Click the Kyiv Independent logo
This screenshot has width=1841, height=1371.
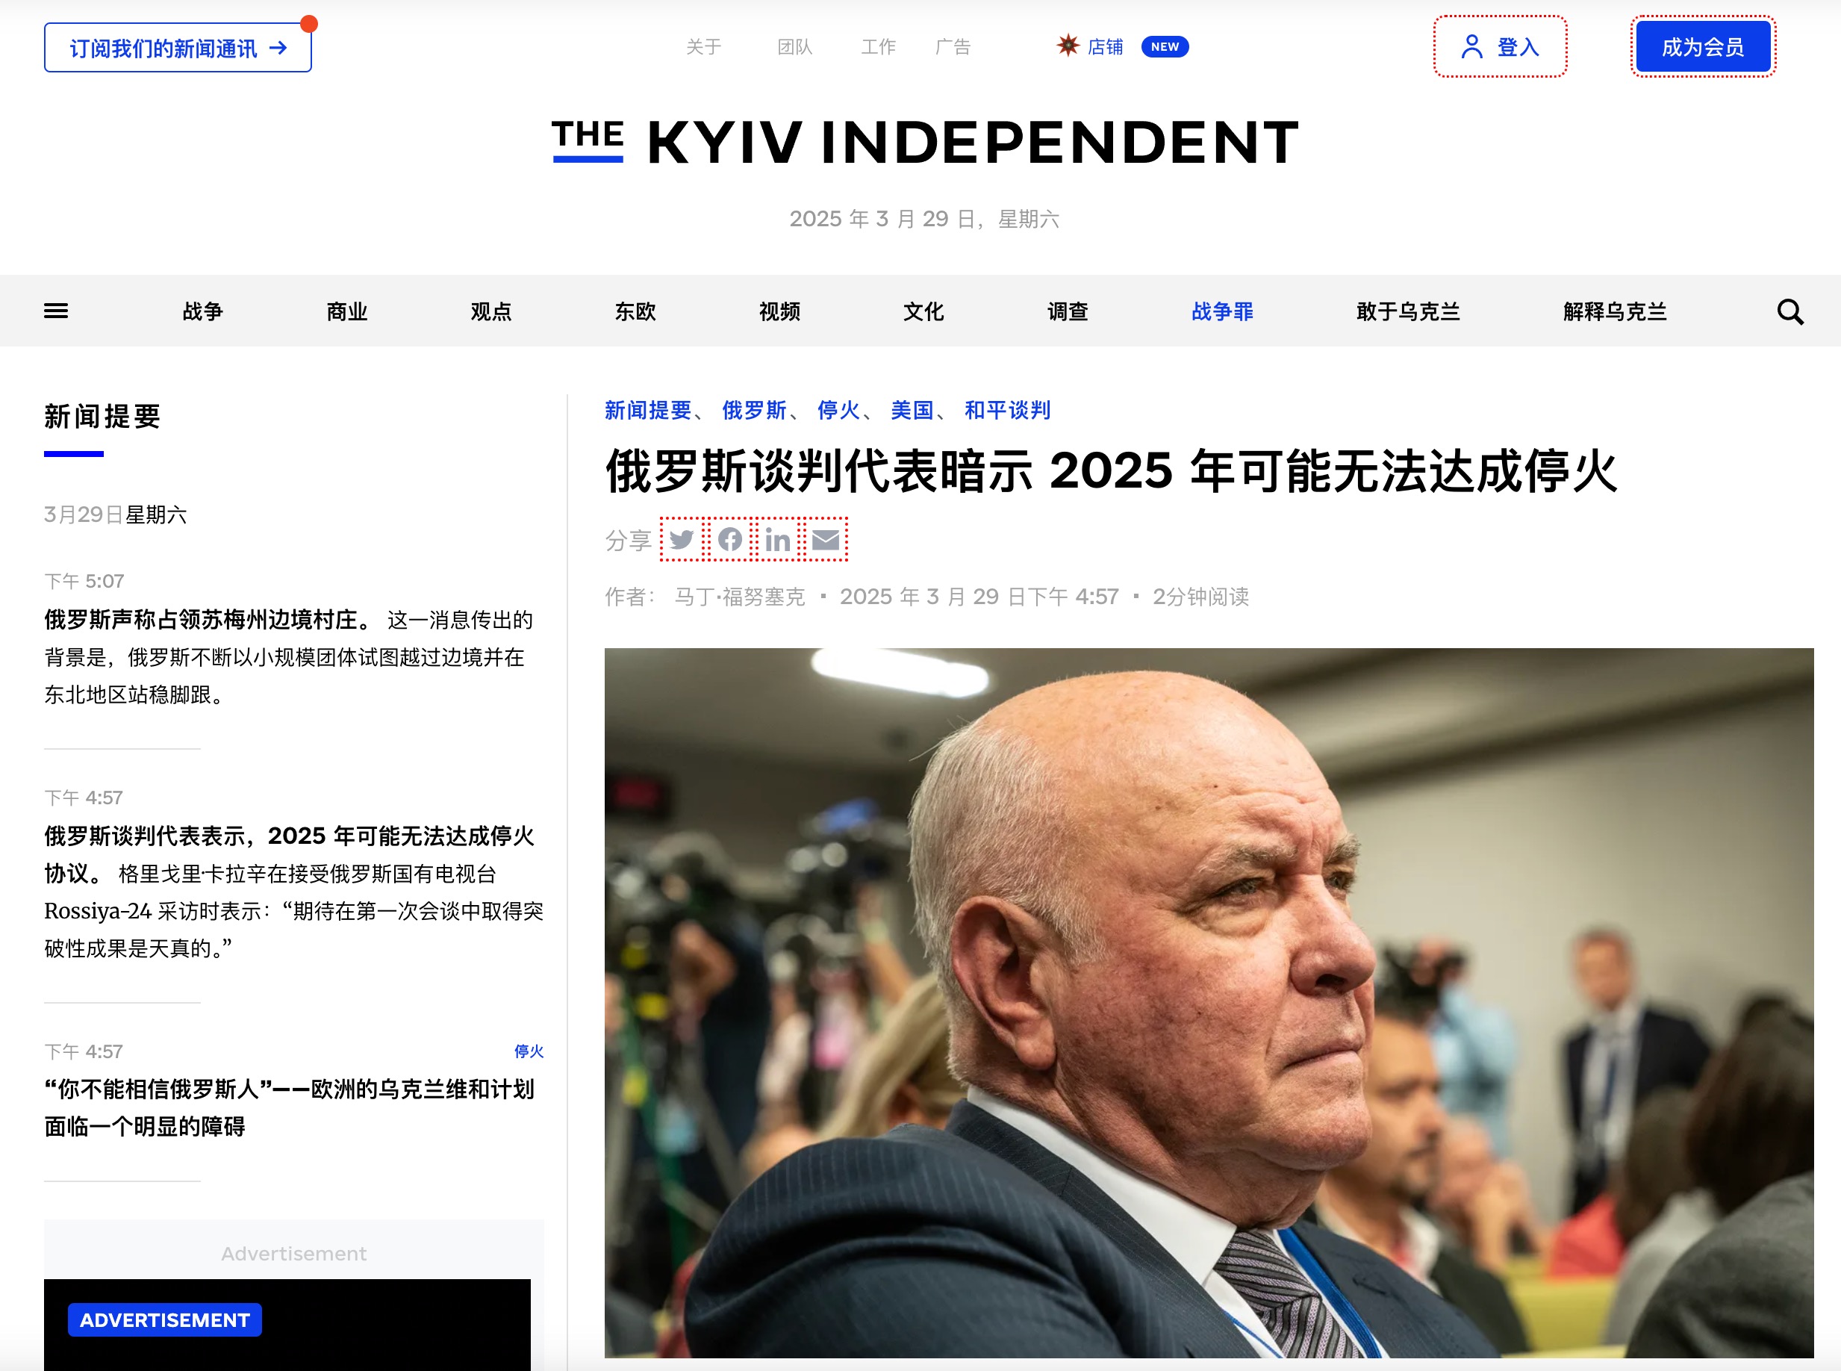[x=925, y=142]
